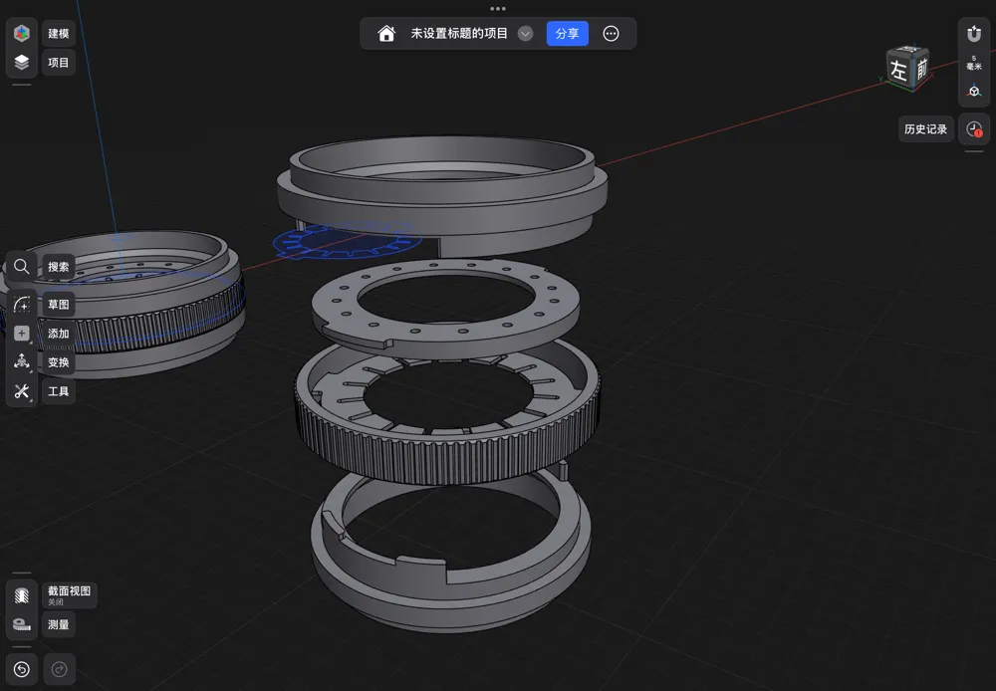996x691 pixels.
Task: Open the add plus tool icon
Action: point(22,334)
